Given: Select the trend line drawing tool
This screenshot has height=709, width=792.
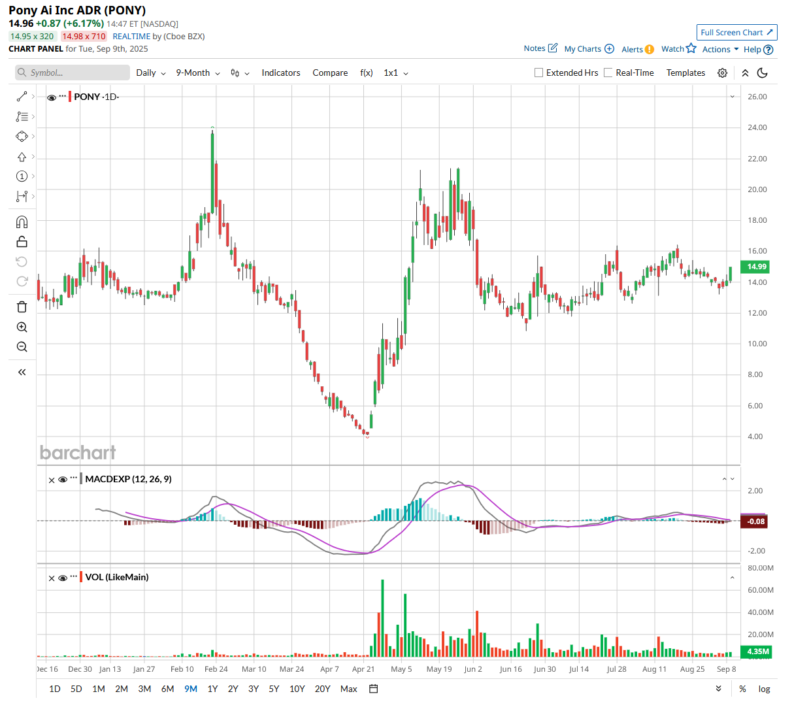Looking at the screenshot, I should 22,97.
